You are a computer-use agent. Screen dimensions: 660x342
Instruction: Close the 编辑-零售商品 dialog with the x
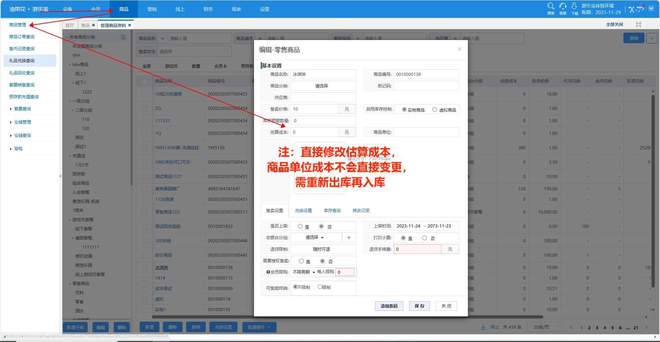click(459, 49)
